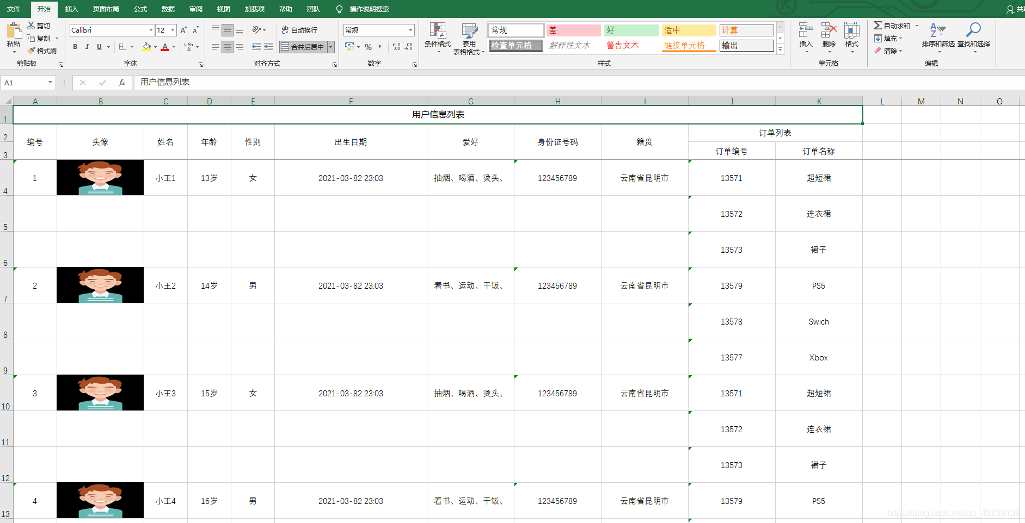Click Decrease Decimal icon
Screen dimensions: 1025x523
click(409, 47)
